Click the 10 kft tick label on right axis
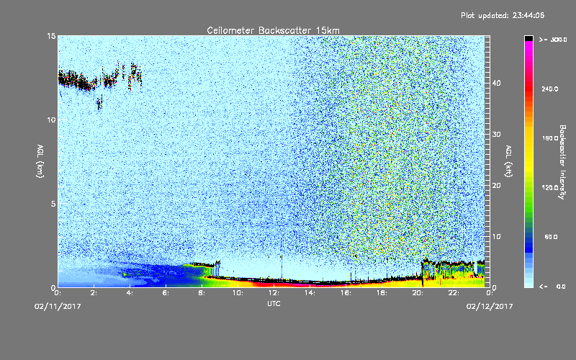Viewport: 576px width, 360px height. [x=496, y=237]
